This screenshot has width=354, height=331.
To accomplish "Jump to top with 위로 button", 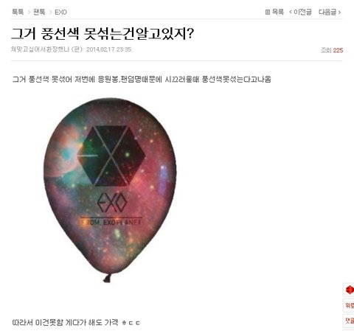I will [x=349, y=305].
